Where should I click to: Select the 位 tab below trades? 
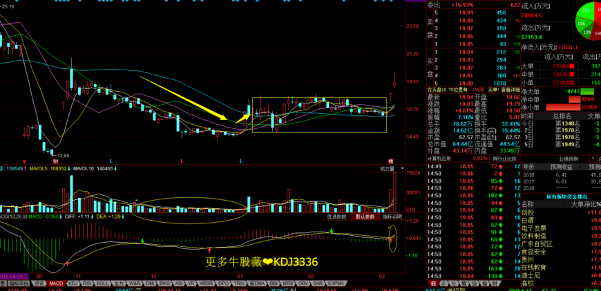point(475,283)
